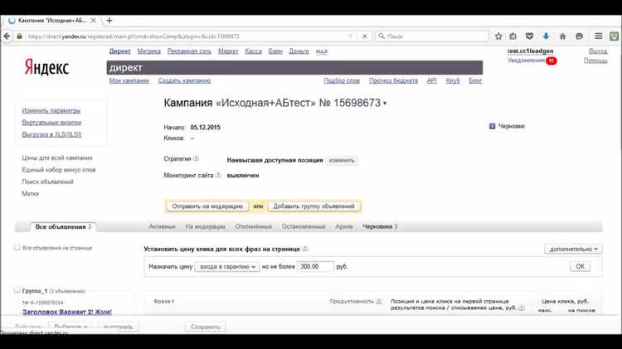Open help icon next to Мониторинг сайта
The height and width of the screenshot is (349, 622).
tap(219, 175)
